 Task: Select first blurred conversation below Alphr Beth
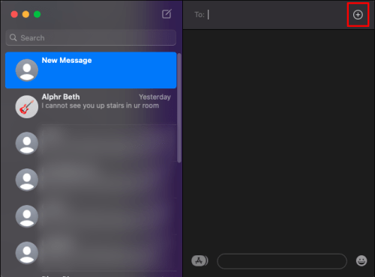tap(91, 143)
